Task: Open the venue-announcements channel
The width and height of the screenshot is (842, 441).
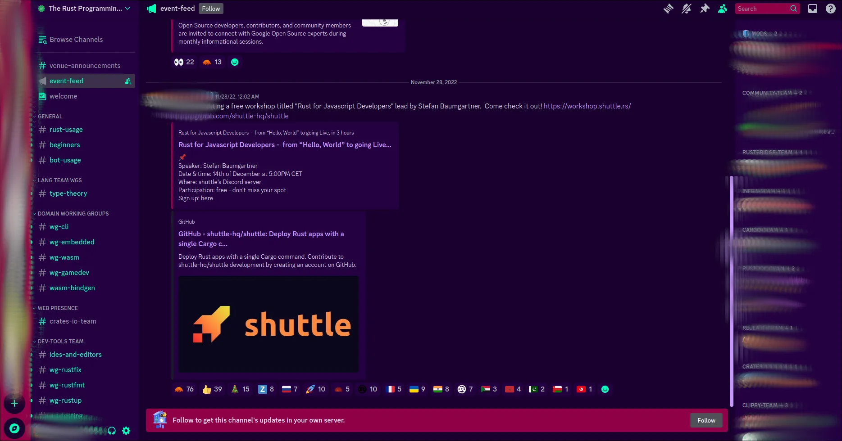Action: click(x=85, y=66)
